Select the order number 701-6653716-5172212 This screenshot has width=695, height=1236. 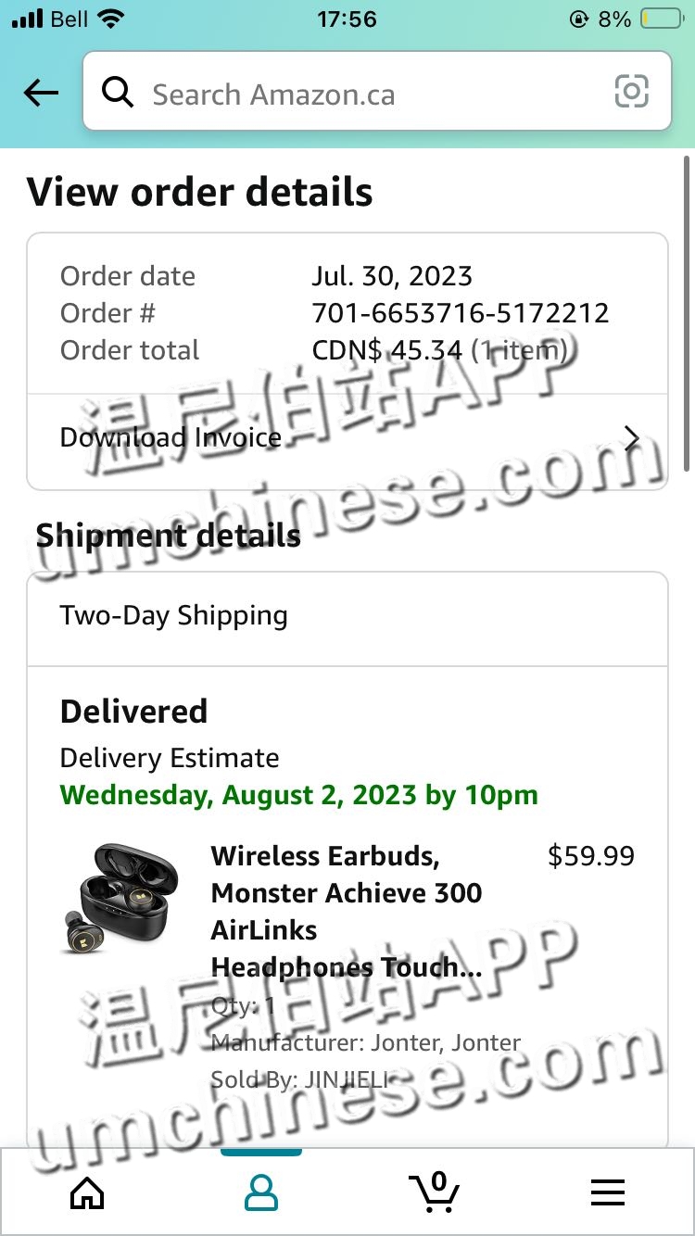[x=461, y=313]
